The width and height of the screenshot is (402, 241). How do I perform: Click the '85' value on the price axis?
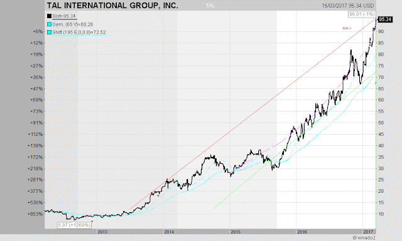coord(381,43)
